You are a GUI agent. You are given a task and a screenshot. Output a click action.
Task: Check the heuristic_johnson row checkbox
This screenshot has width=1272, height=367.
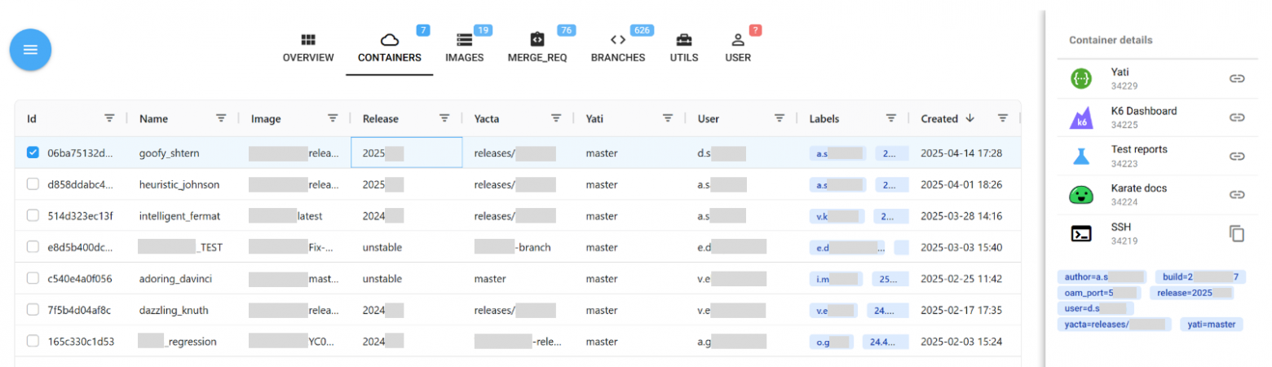(x=33, y=184)
